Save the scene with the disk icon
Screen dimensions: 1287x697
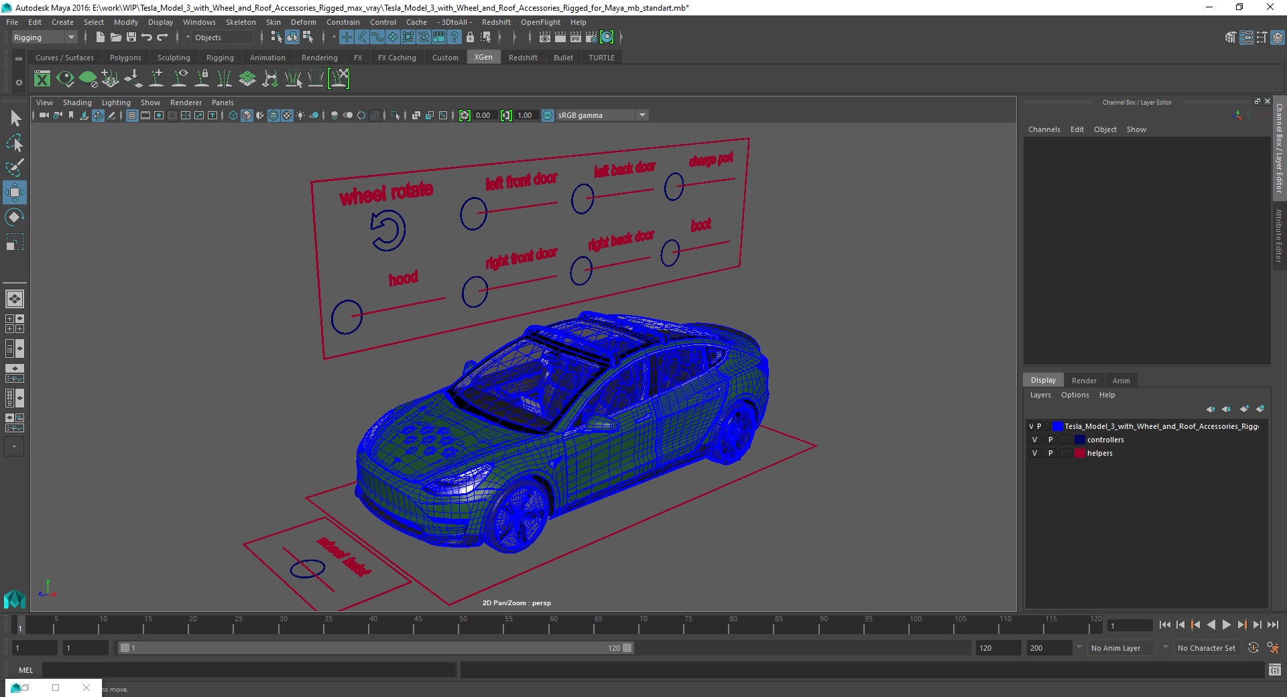coord(131,38)
